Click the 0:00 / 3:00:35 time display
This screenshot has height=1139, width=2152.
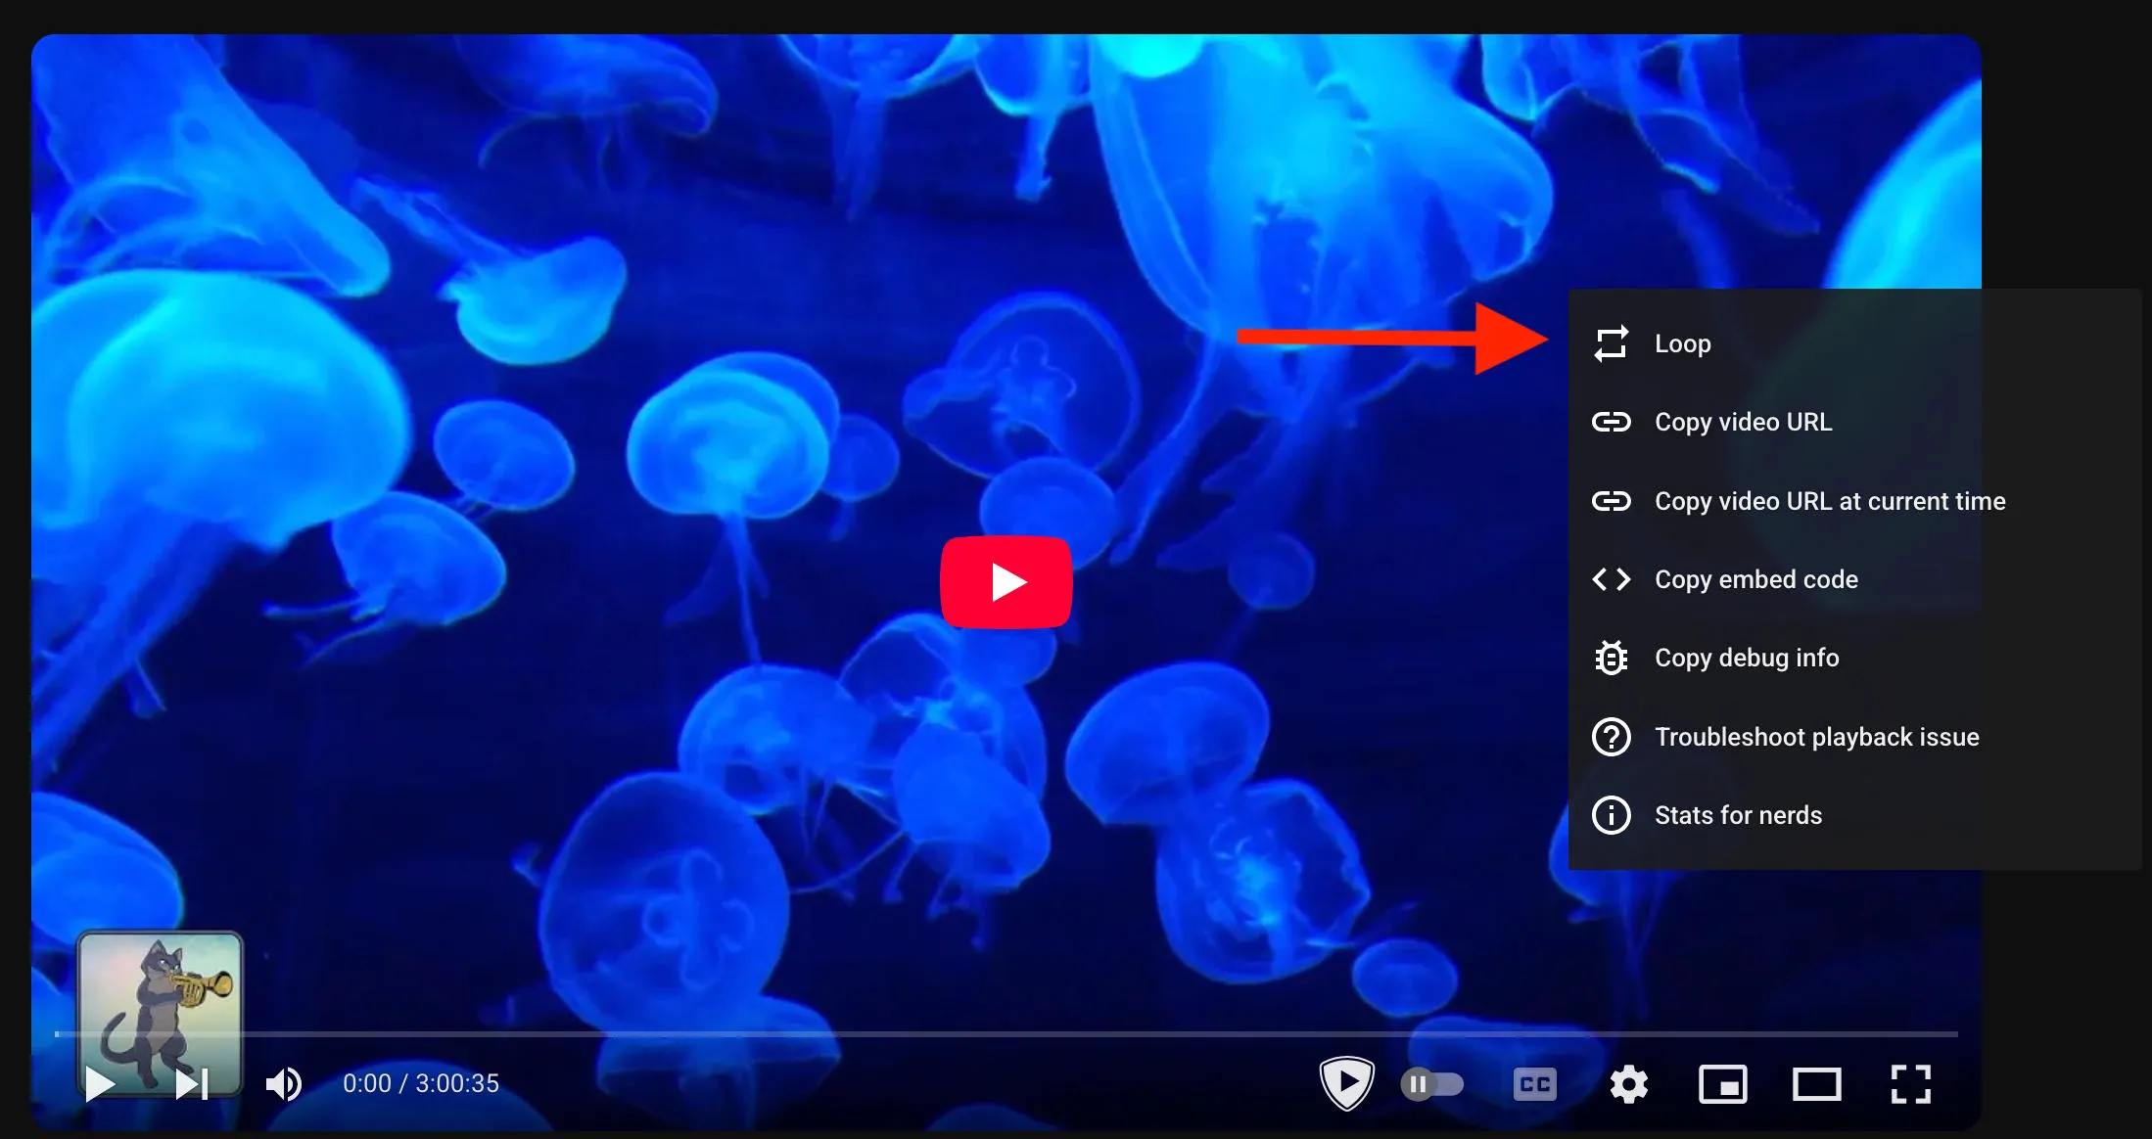[421, 1083]
